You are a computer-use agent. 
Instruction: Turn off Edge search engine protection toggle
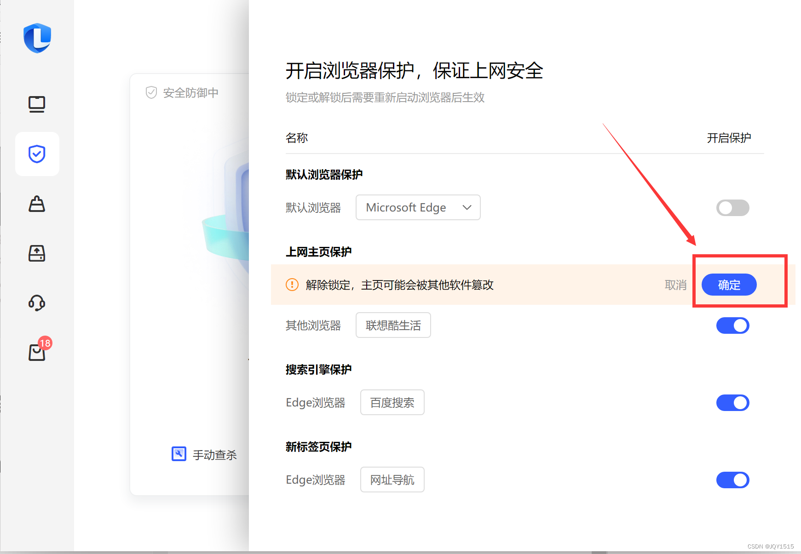[732, 403]
